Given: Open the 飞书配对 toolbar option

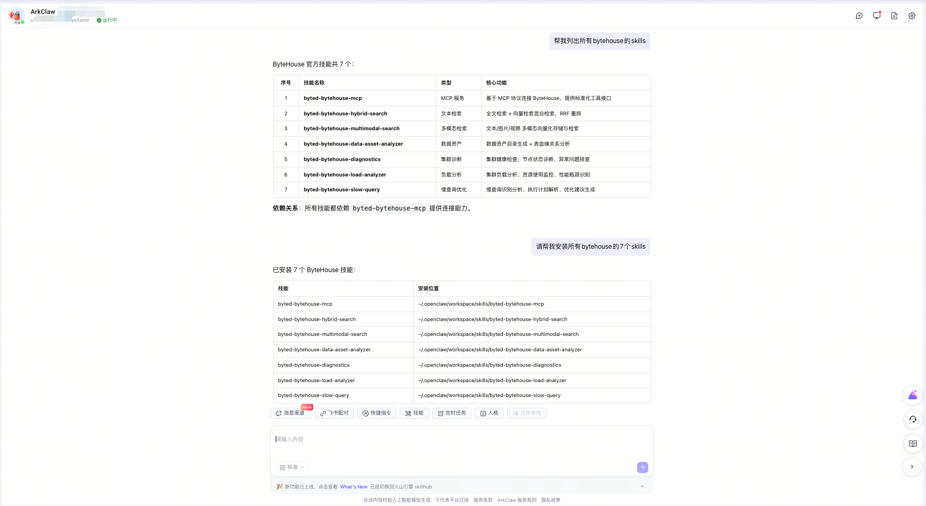Looking at the screenshot, I should tap(334, 413).
